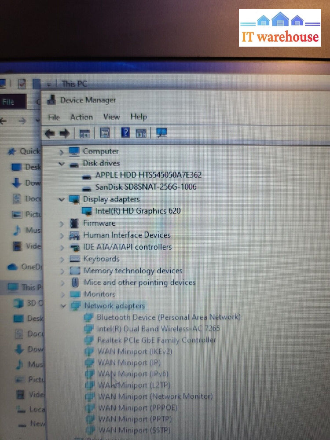Open the View menu
Image resolution: width=330 pixels, height=440 pixels.
pos(111,117)
